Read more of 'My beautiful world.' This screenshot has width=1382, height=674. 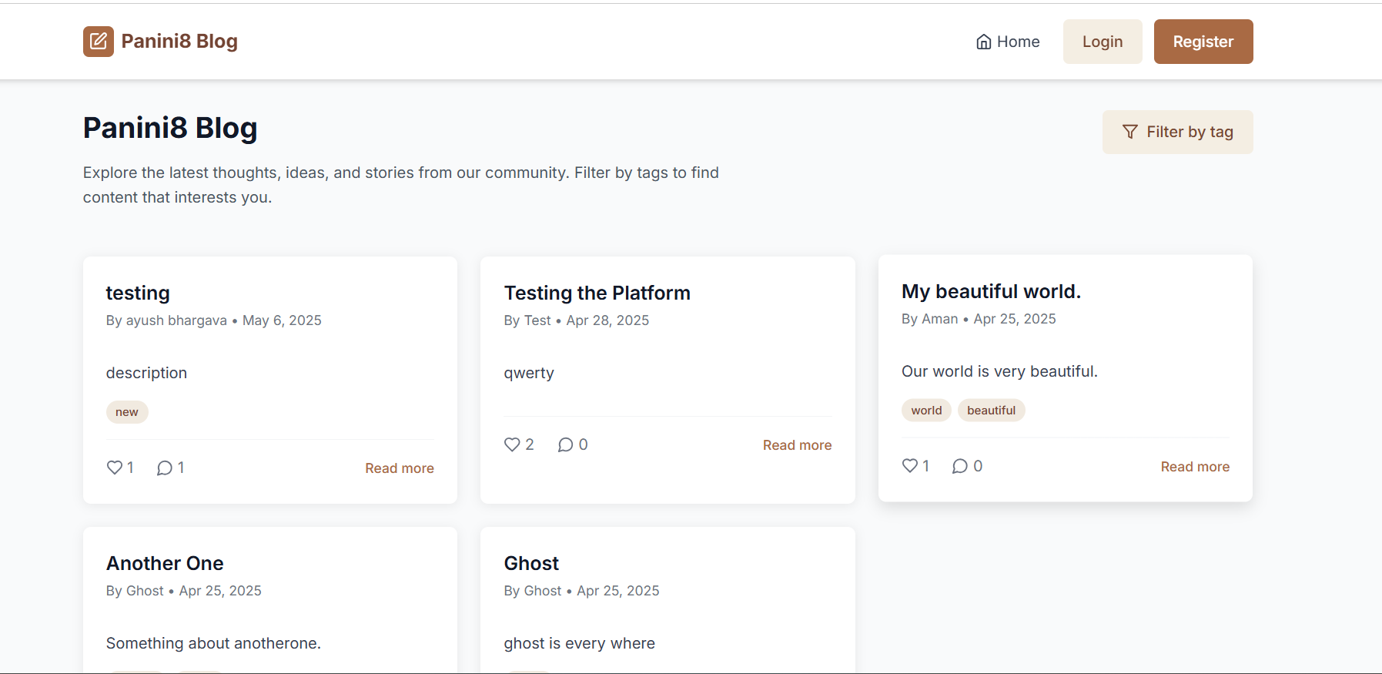pos(1195,467)
